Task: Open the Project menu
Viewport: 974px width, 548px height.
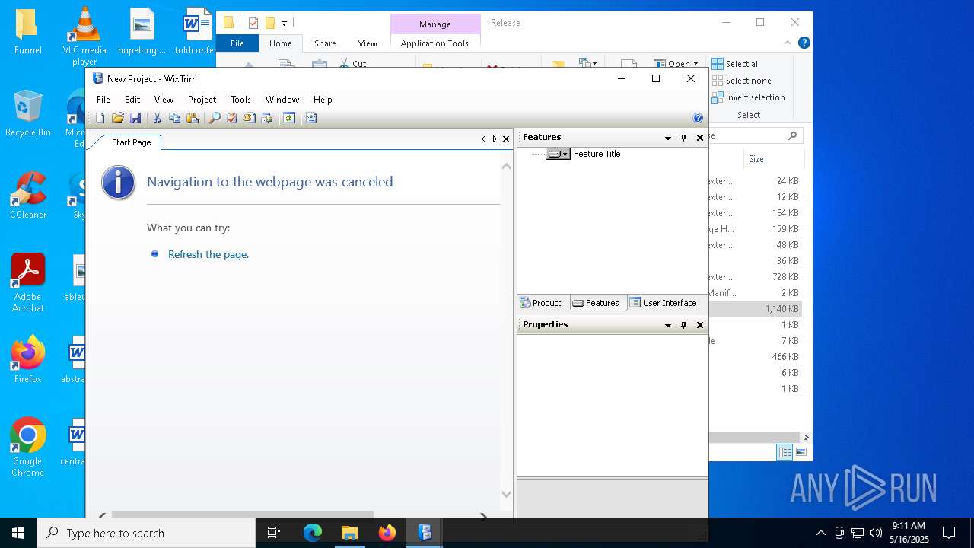Action: pos(202,100)
